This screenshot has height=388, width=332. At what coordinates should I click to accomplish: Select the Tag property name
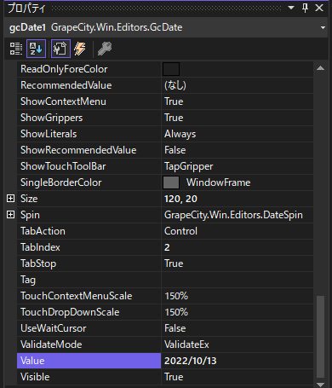click(x=28, y=280)
